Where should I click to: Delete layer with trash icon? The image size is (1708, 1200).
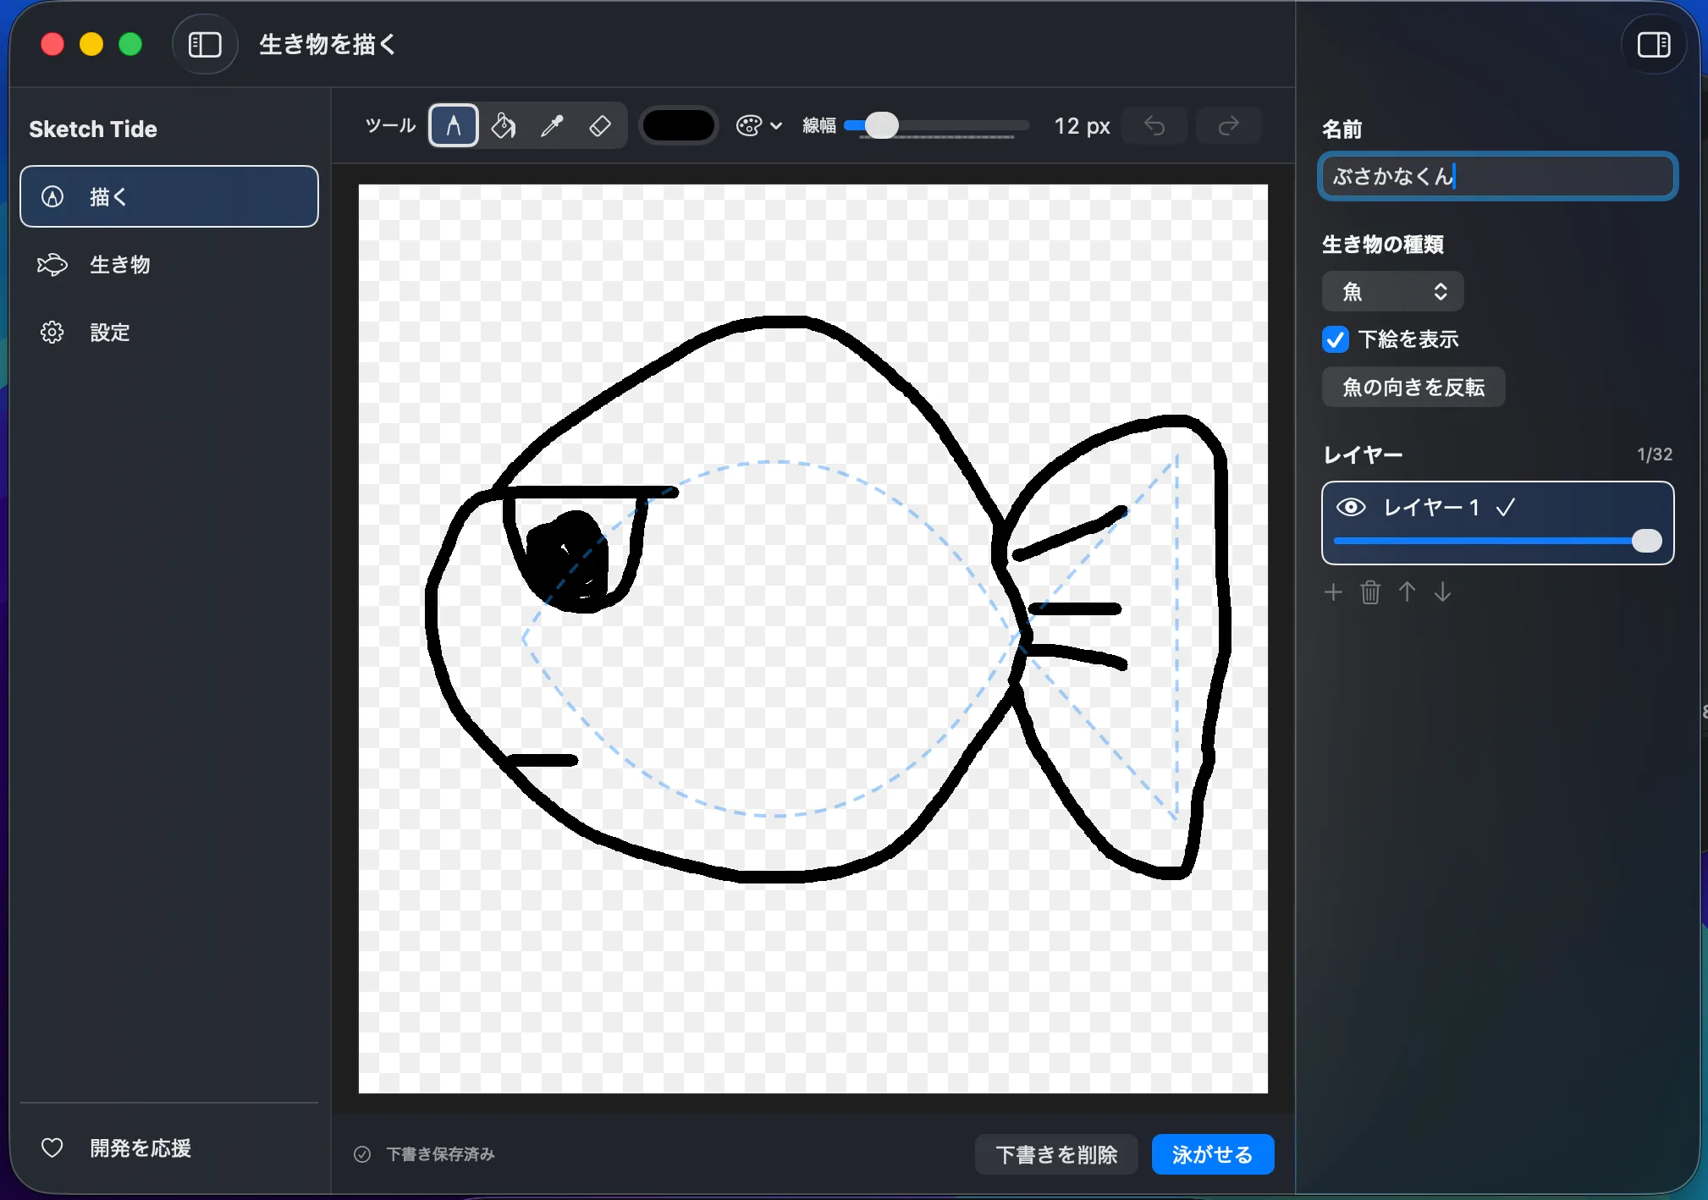pyautogui.click(x=1370, y=592)
